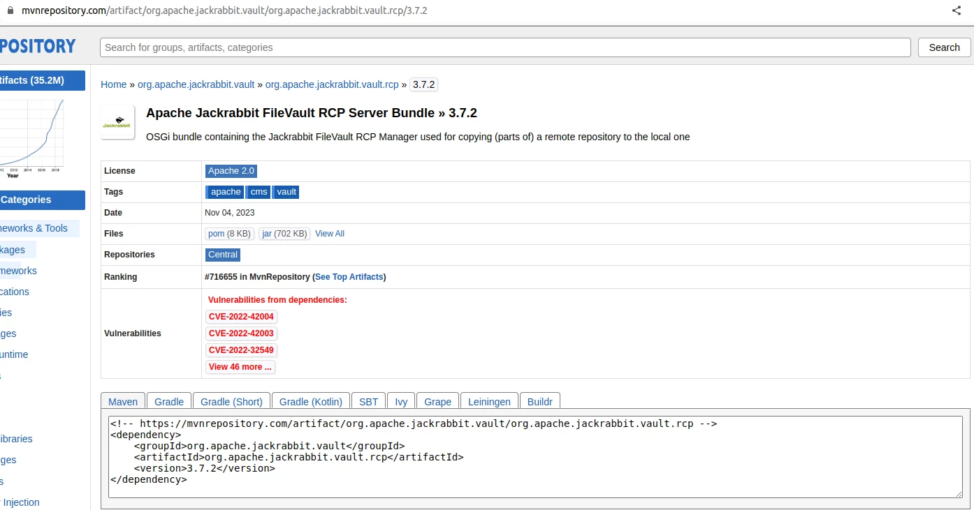Click the 3.7.2 version breadcrumb
This screenshot has height=510, width=974.
pos(423,84)
